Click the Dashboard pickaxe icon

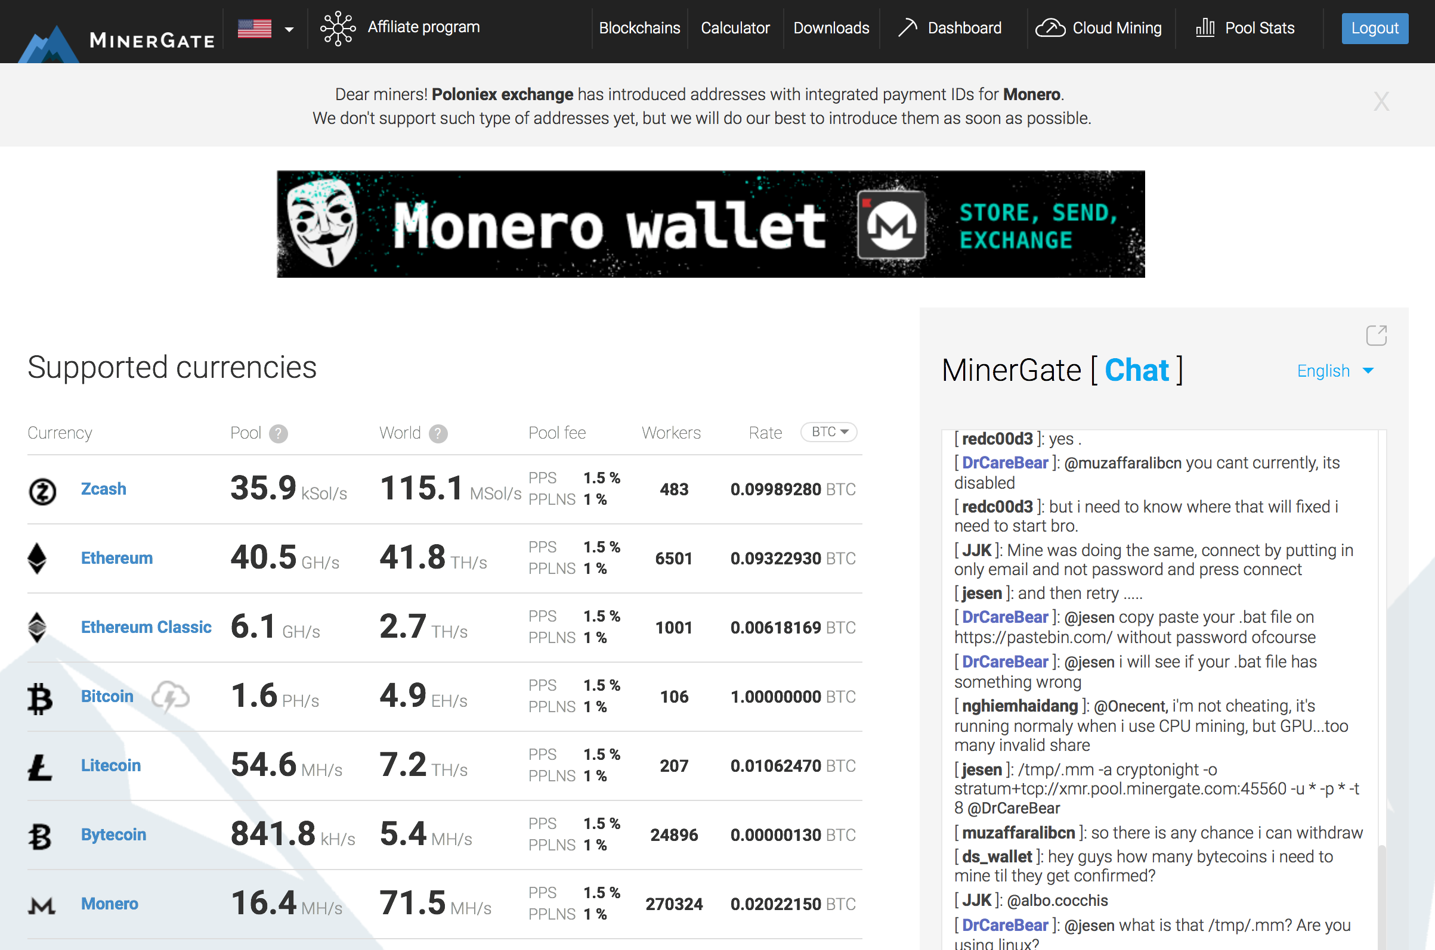(907, 28)
